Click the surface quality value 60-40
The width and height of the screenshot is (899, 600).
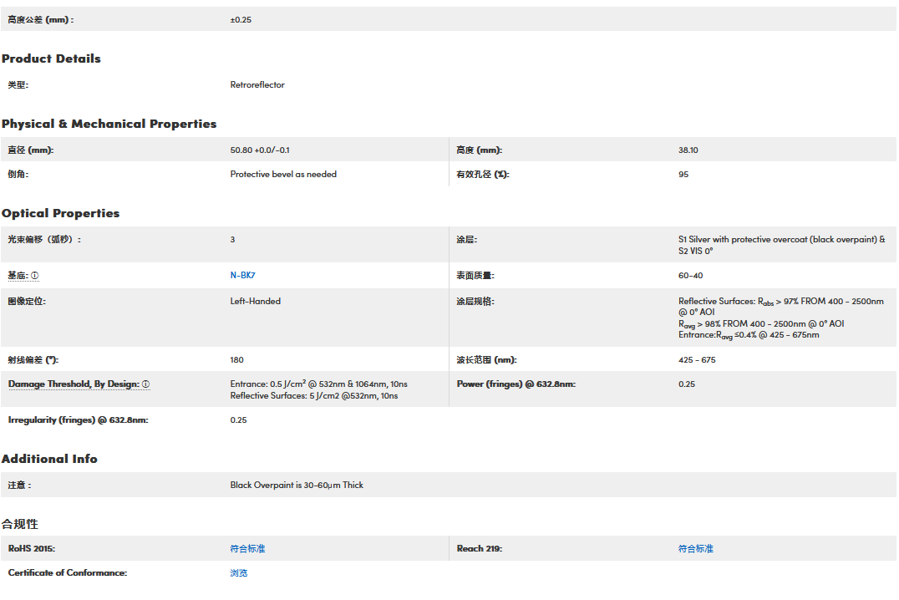(690, 276)
